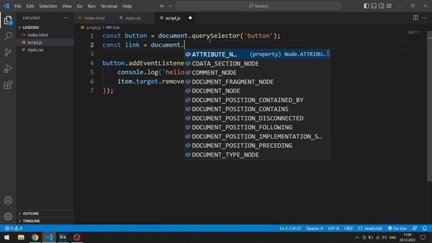The image size is (432, 243).
Task: Go back using the navigation arrow
Action: click(x=162, y=6)
